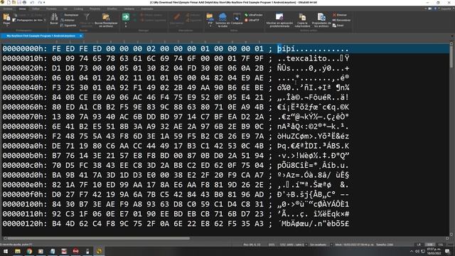This screenshot has width=455, height=256.
Task: Open the Inicio ribbon tab
Action: pos(22,9)
